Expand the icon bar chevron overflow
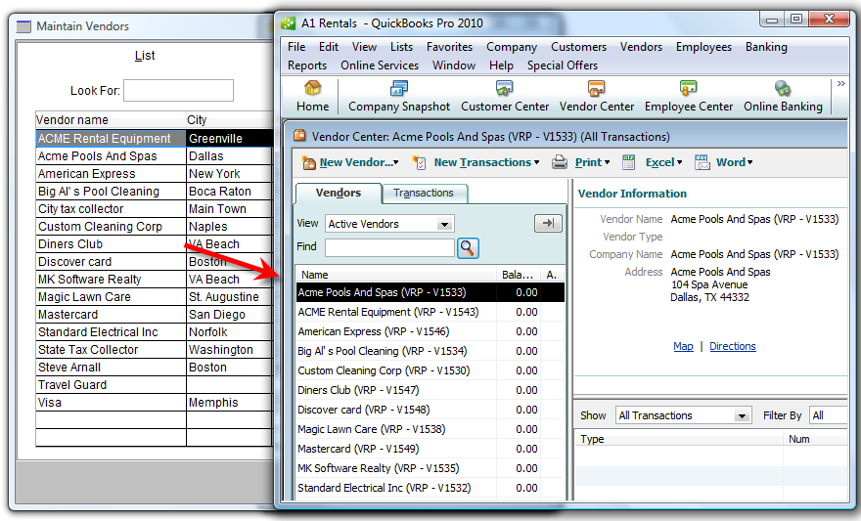The height and width of the screenshot is (521, 861). pyautogui.click(x=840, y=84)
